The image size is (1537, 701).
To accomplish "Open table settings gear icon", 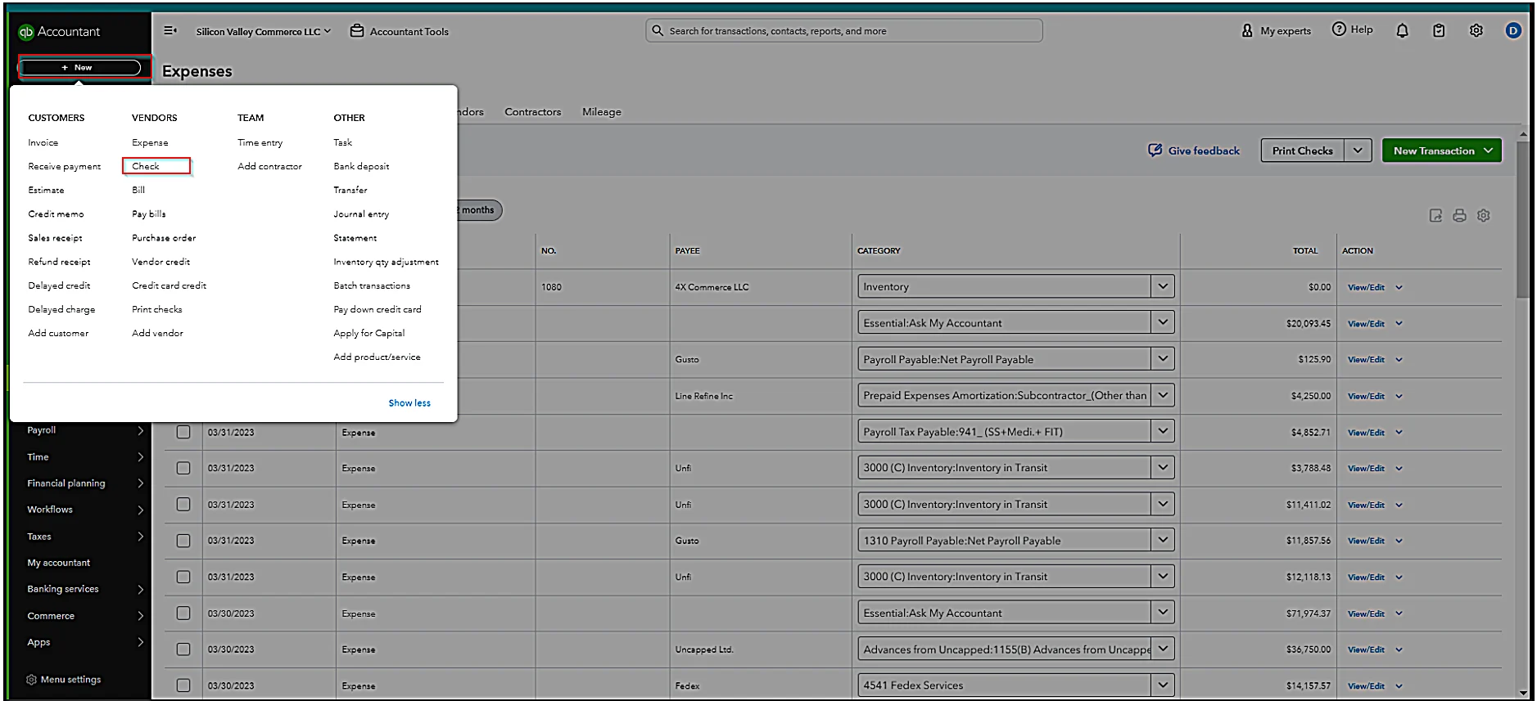I will coord(1484,216).
